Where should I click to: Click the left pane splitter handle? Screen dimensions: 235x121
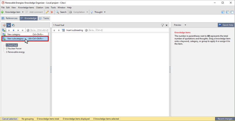(x=51, y=70)
